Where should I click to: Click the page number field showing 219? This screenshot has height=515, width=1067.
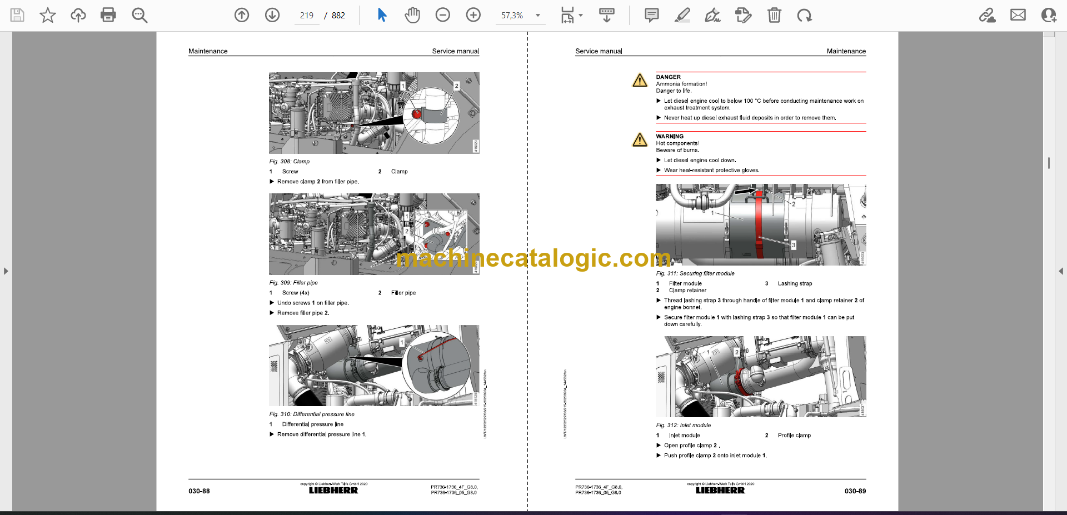[307, 16]
